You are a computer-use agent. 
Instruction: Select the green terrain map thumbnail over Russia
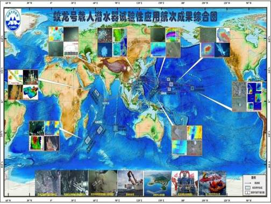[x=120, y=35]
